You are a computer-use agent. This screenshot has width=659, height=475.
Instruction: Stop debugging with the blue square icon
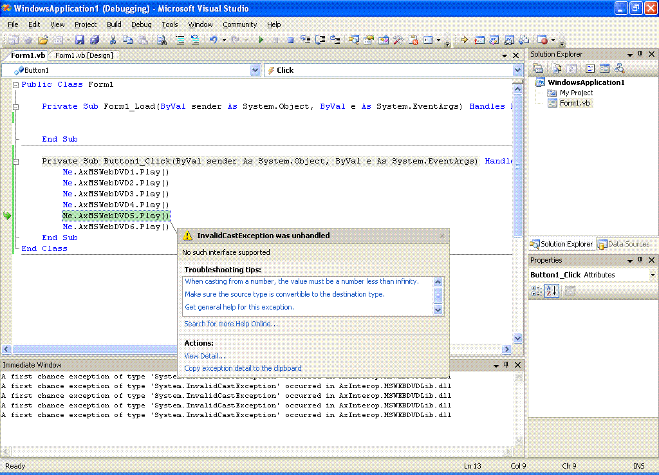(x=290, y=41)
